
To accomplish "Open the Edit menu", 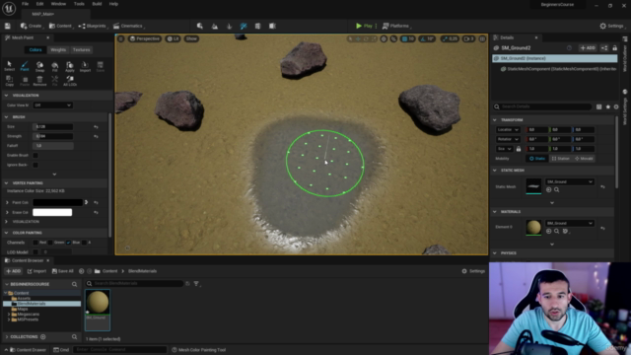I will [x=39, y=4].
